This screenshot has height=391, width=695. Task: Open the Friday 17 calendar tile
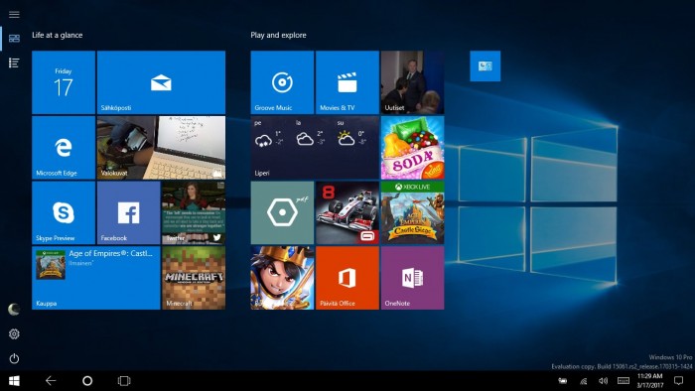click(64, 82)
